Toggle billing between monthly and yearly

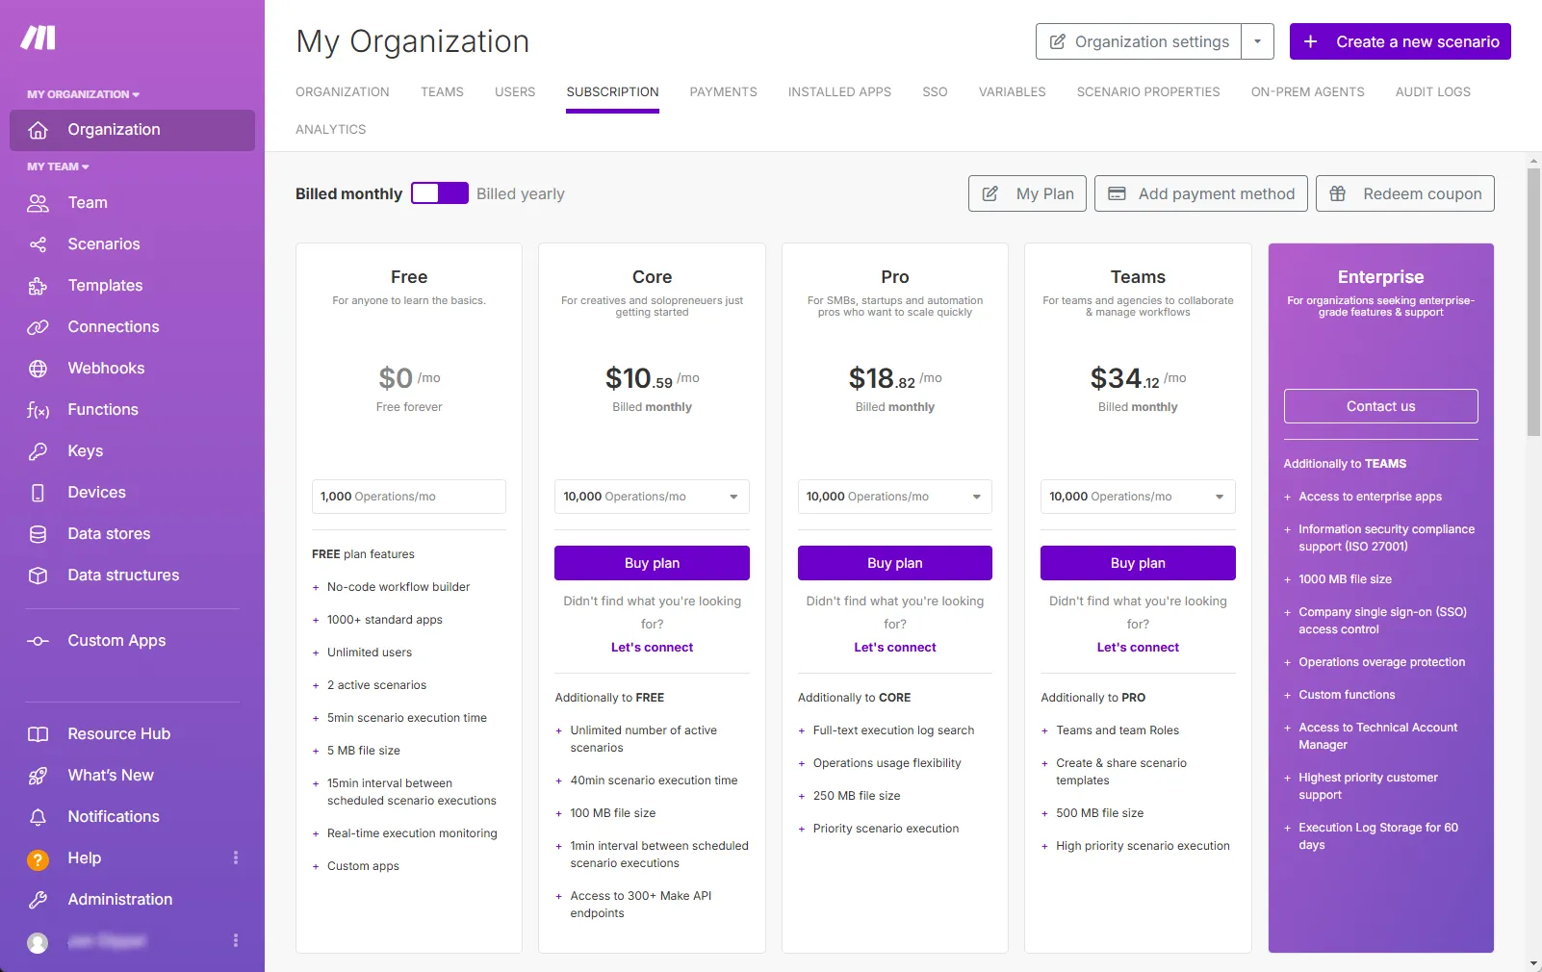pos(440,193)
